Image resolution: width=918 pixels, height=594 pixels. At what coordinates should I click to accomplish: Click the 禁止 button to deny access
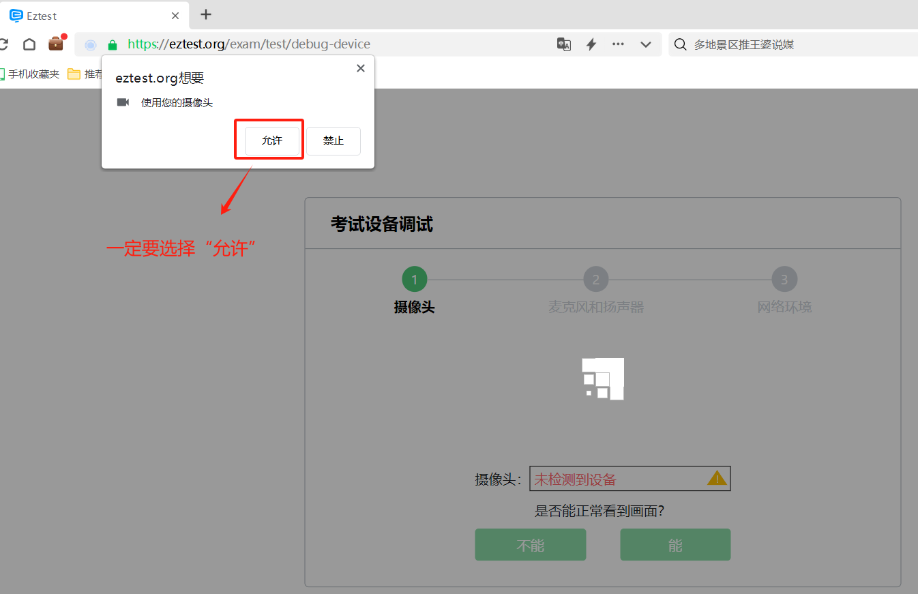[334, 140]
